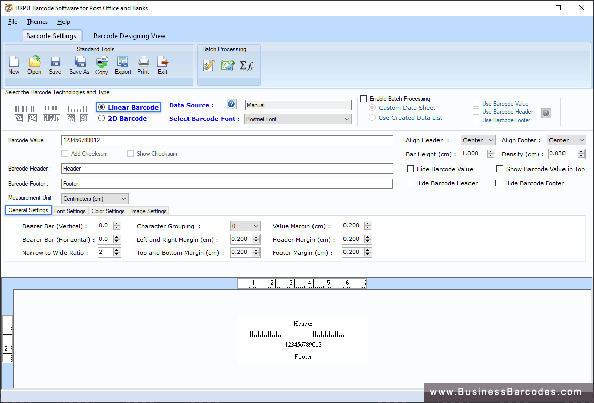
Task: Open the Excel import icon in Batch Processing
Action: [x=228, y=64]
